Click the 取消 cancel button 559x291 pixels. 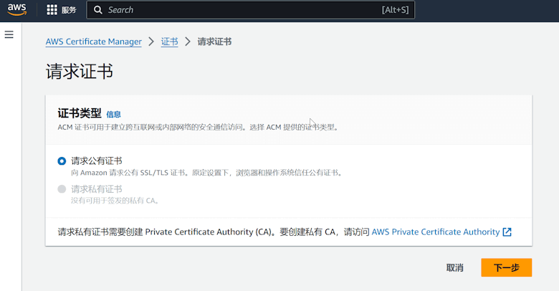click(455, 268)
